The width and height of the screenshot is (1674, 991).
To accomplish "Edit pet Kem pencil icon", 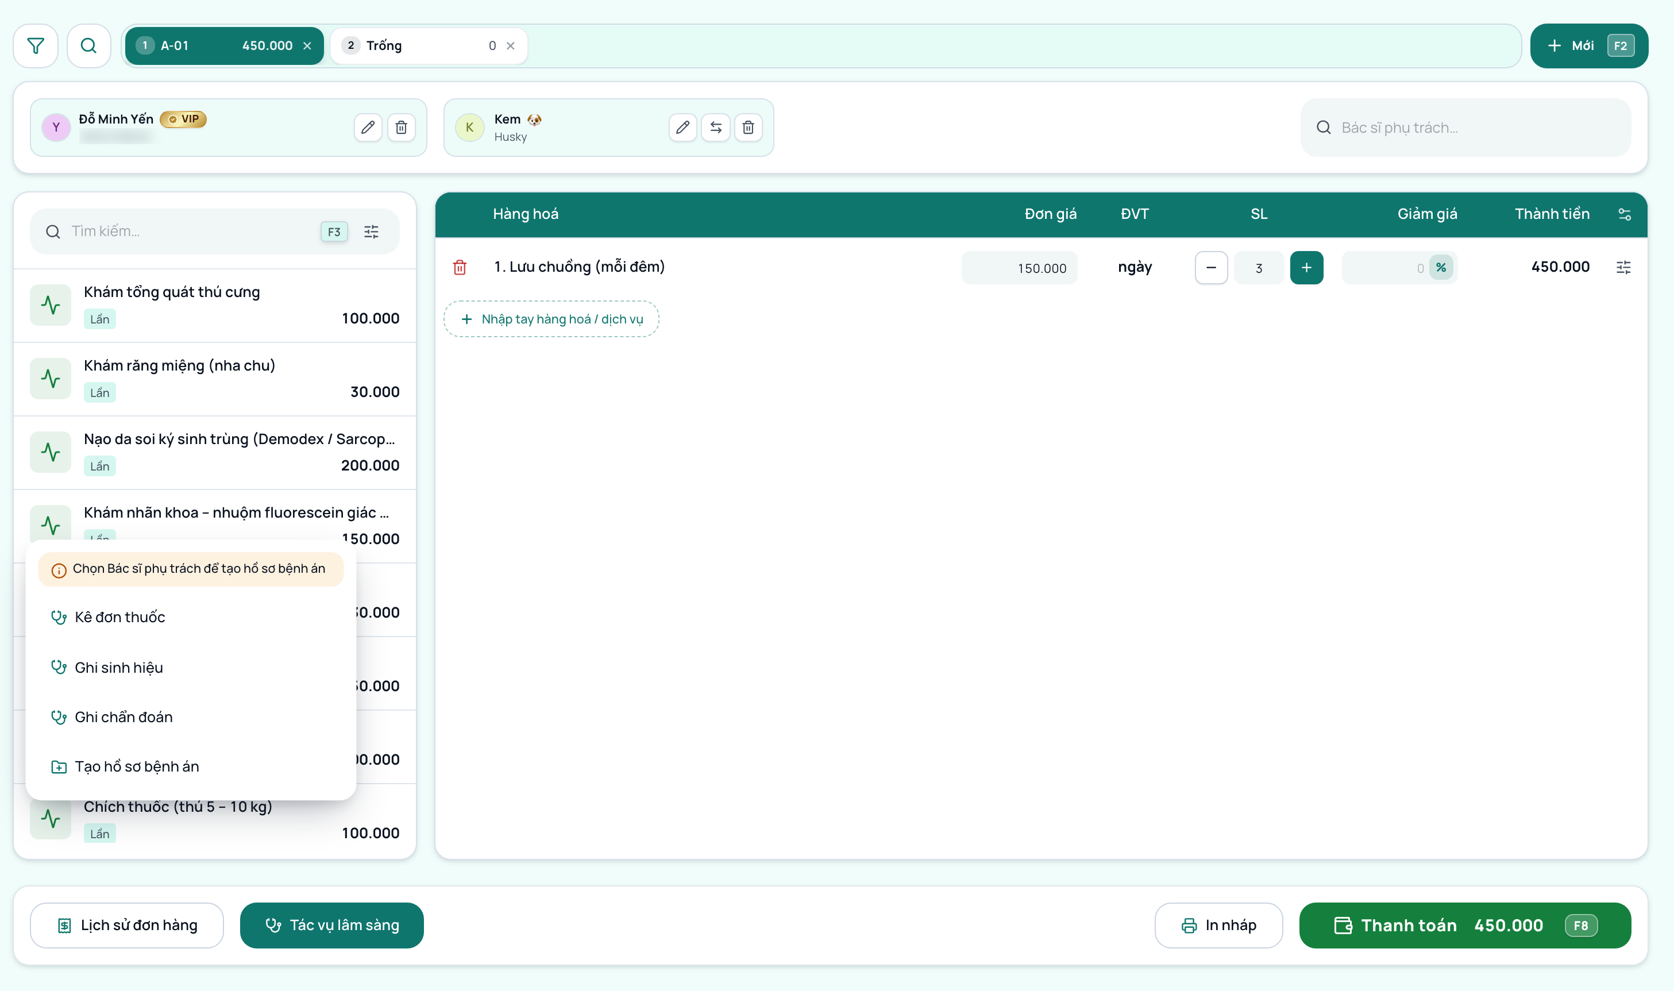I will (x=682, y=128).
